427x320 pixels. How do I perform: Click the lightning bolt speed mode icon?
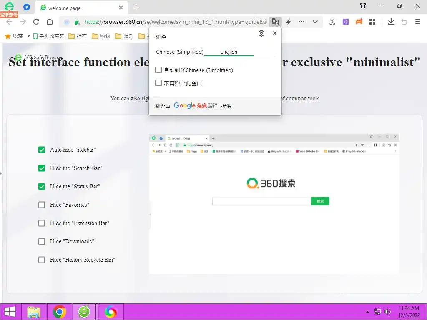(289, 22)
